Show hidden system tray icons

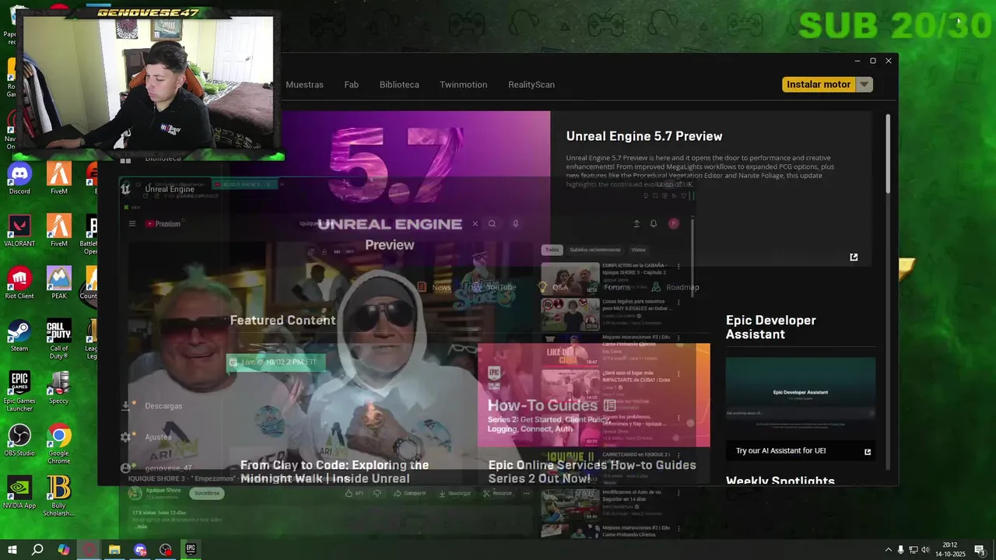(889, 550)
